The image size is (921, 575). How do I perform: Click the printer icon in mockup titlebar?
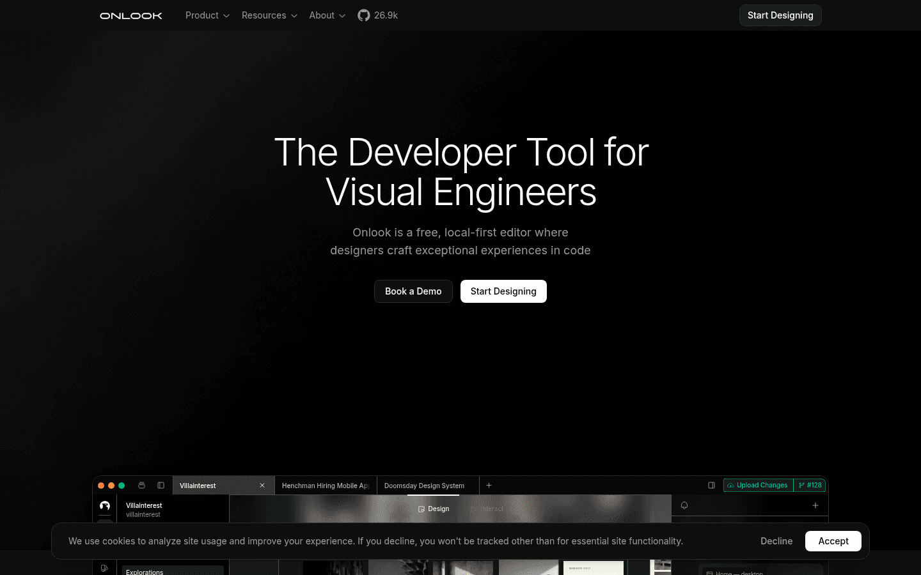[x=142, y=486]
